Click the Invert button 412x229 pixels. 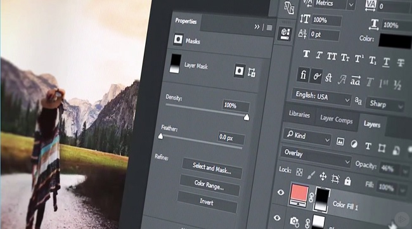207,202
